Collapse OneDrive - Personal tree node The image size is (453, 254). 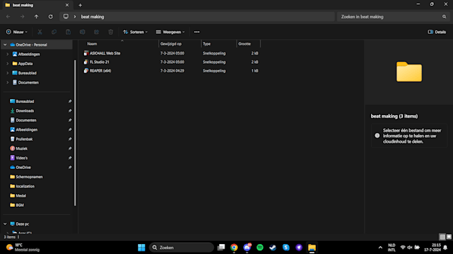point(5,45)
